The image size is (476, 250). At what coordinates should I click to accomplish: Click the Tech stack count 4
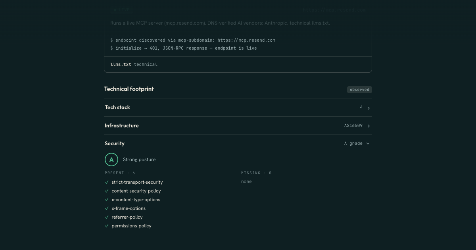point(361,108)
